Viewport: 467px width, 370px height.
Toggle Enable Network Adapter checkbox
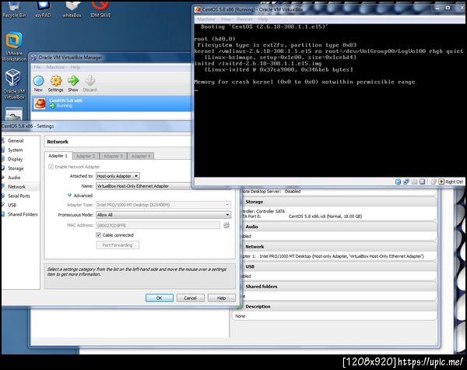pyautogui.click(x=51, y=167)
